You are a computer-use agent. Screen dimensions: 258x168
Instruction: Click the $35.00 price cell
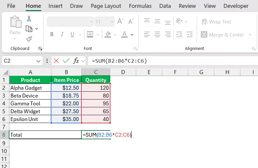(x=66, y=119)
